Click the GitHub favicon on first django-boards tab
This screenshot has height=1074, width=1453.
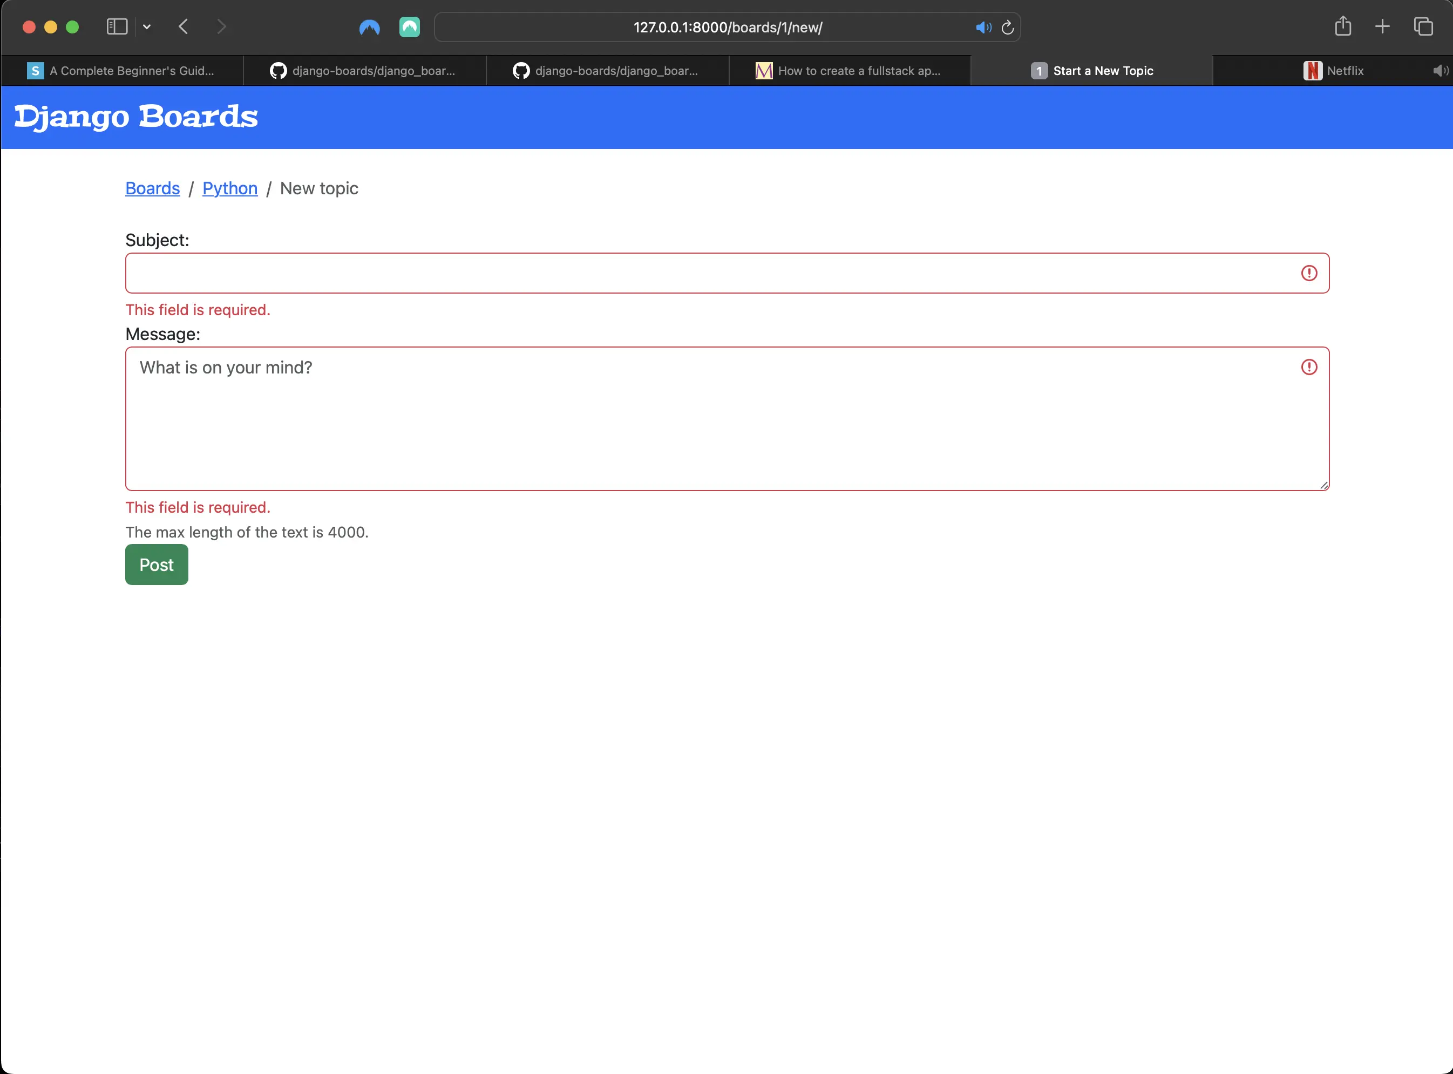pyautogui.click(x=279, y=71)
